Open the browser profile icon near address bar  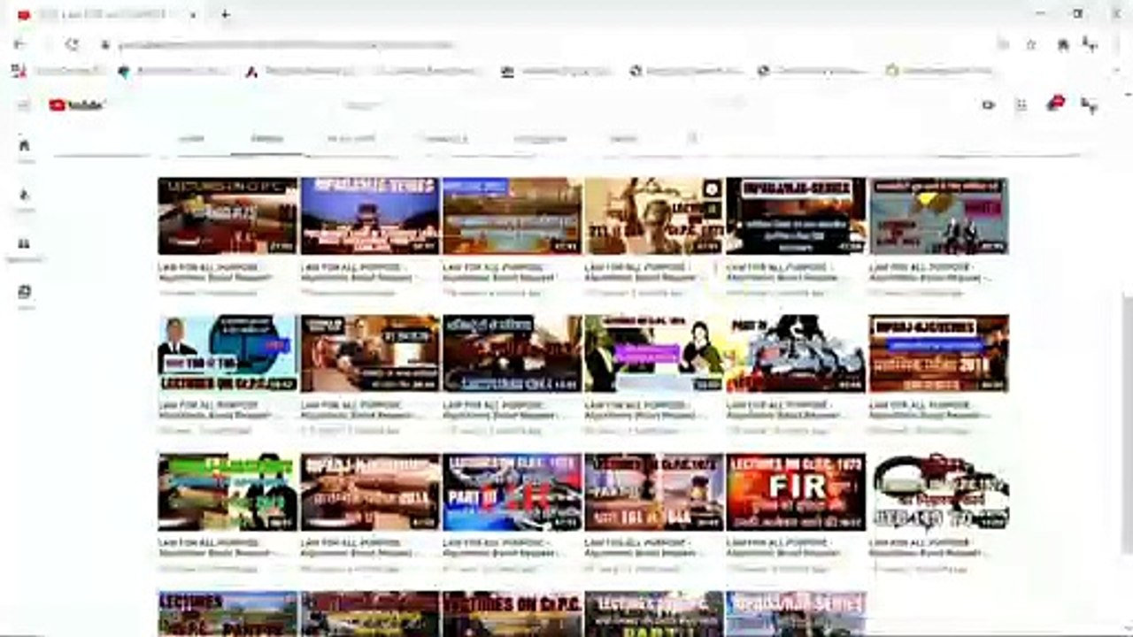[1091, 44]
